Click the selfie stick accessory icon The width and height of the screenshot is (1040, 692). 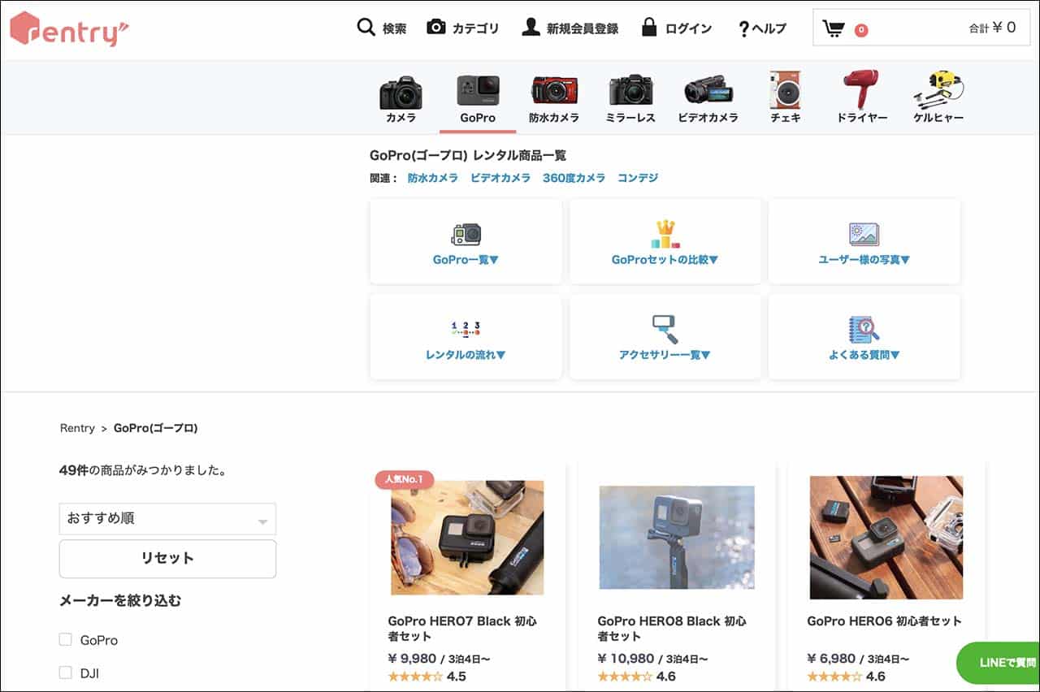pyautogui.click(x=665, y=329)
